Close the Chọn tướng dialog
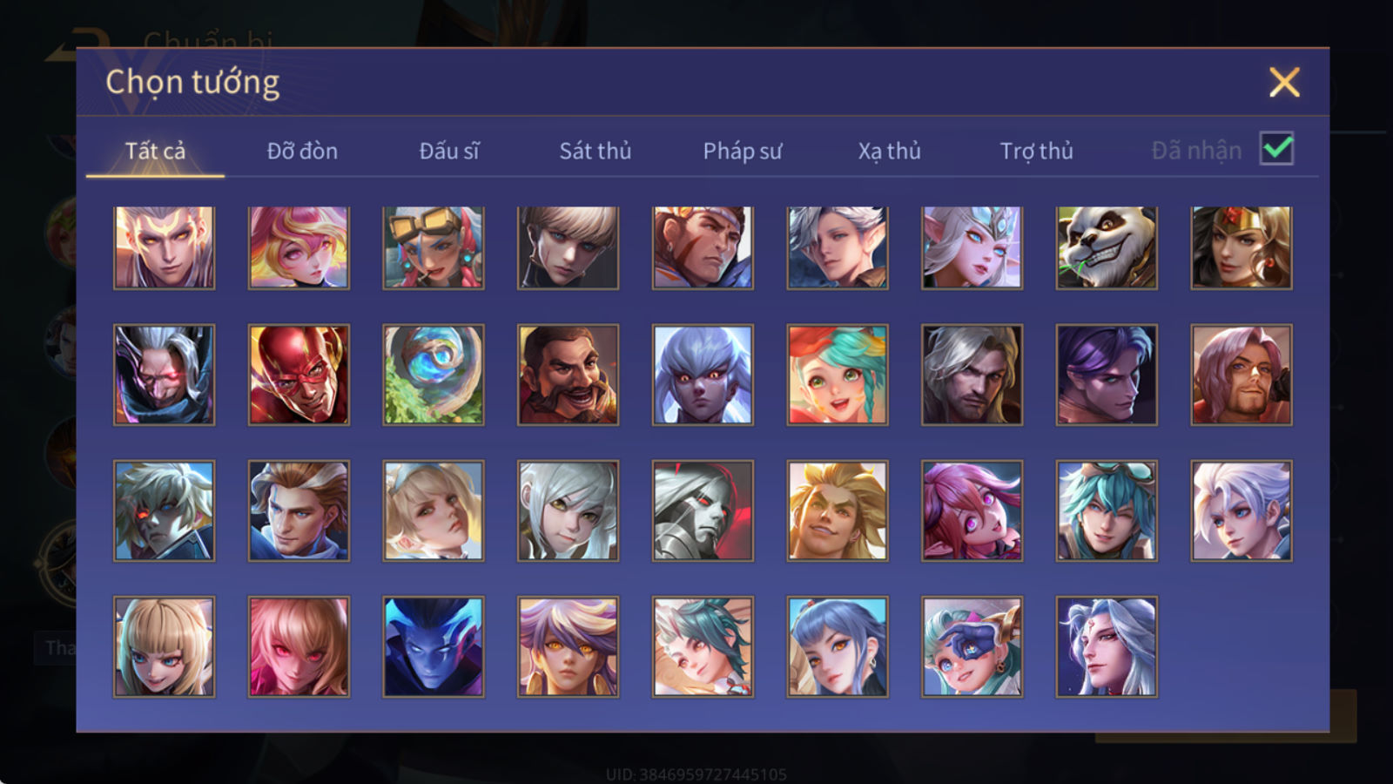The image size is (1393, 784). (x=1284, y=83)
